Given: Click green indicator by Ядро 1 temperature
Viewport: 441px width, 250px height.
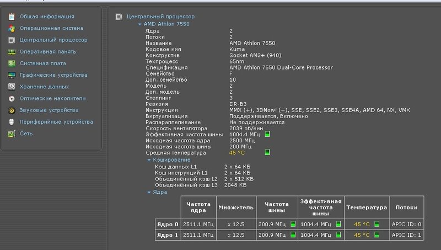Looking at the screenshot, I should [x=377, y=235].
